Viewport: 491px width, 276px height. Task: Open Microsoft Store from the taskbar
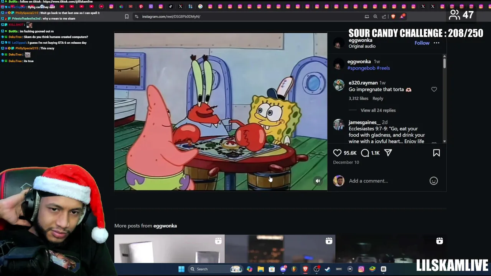pyautogui.click(x=272, y=269)
